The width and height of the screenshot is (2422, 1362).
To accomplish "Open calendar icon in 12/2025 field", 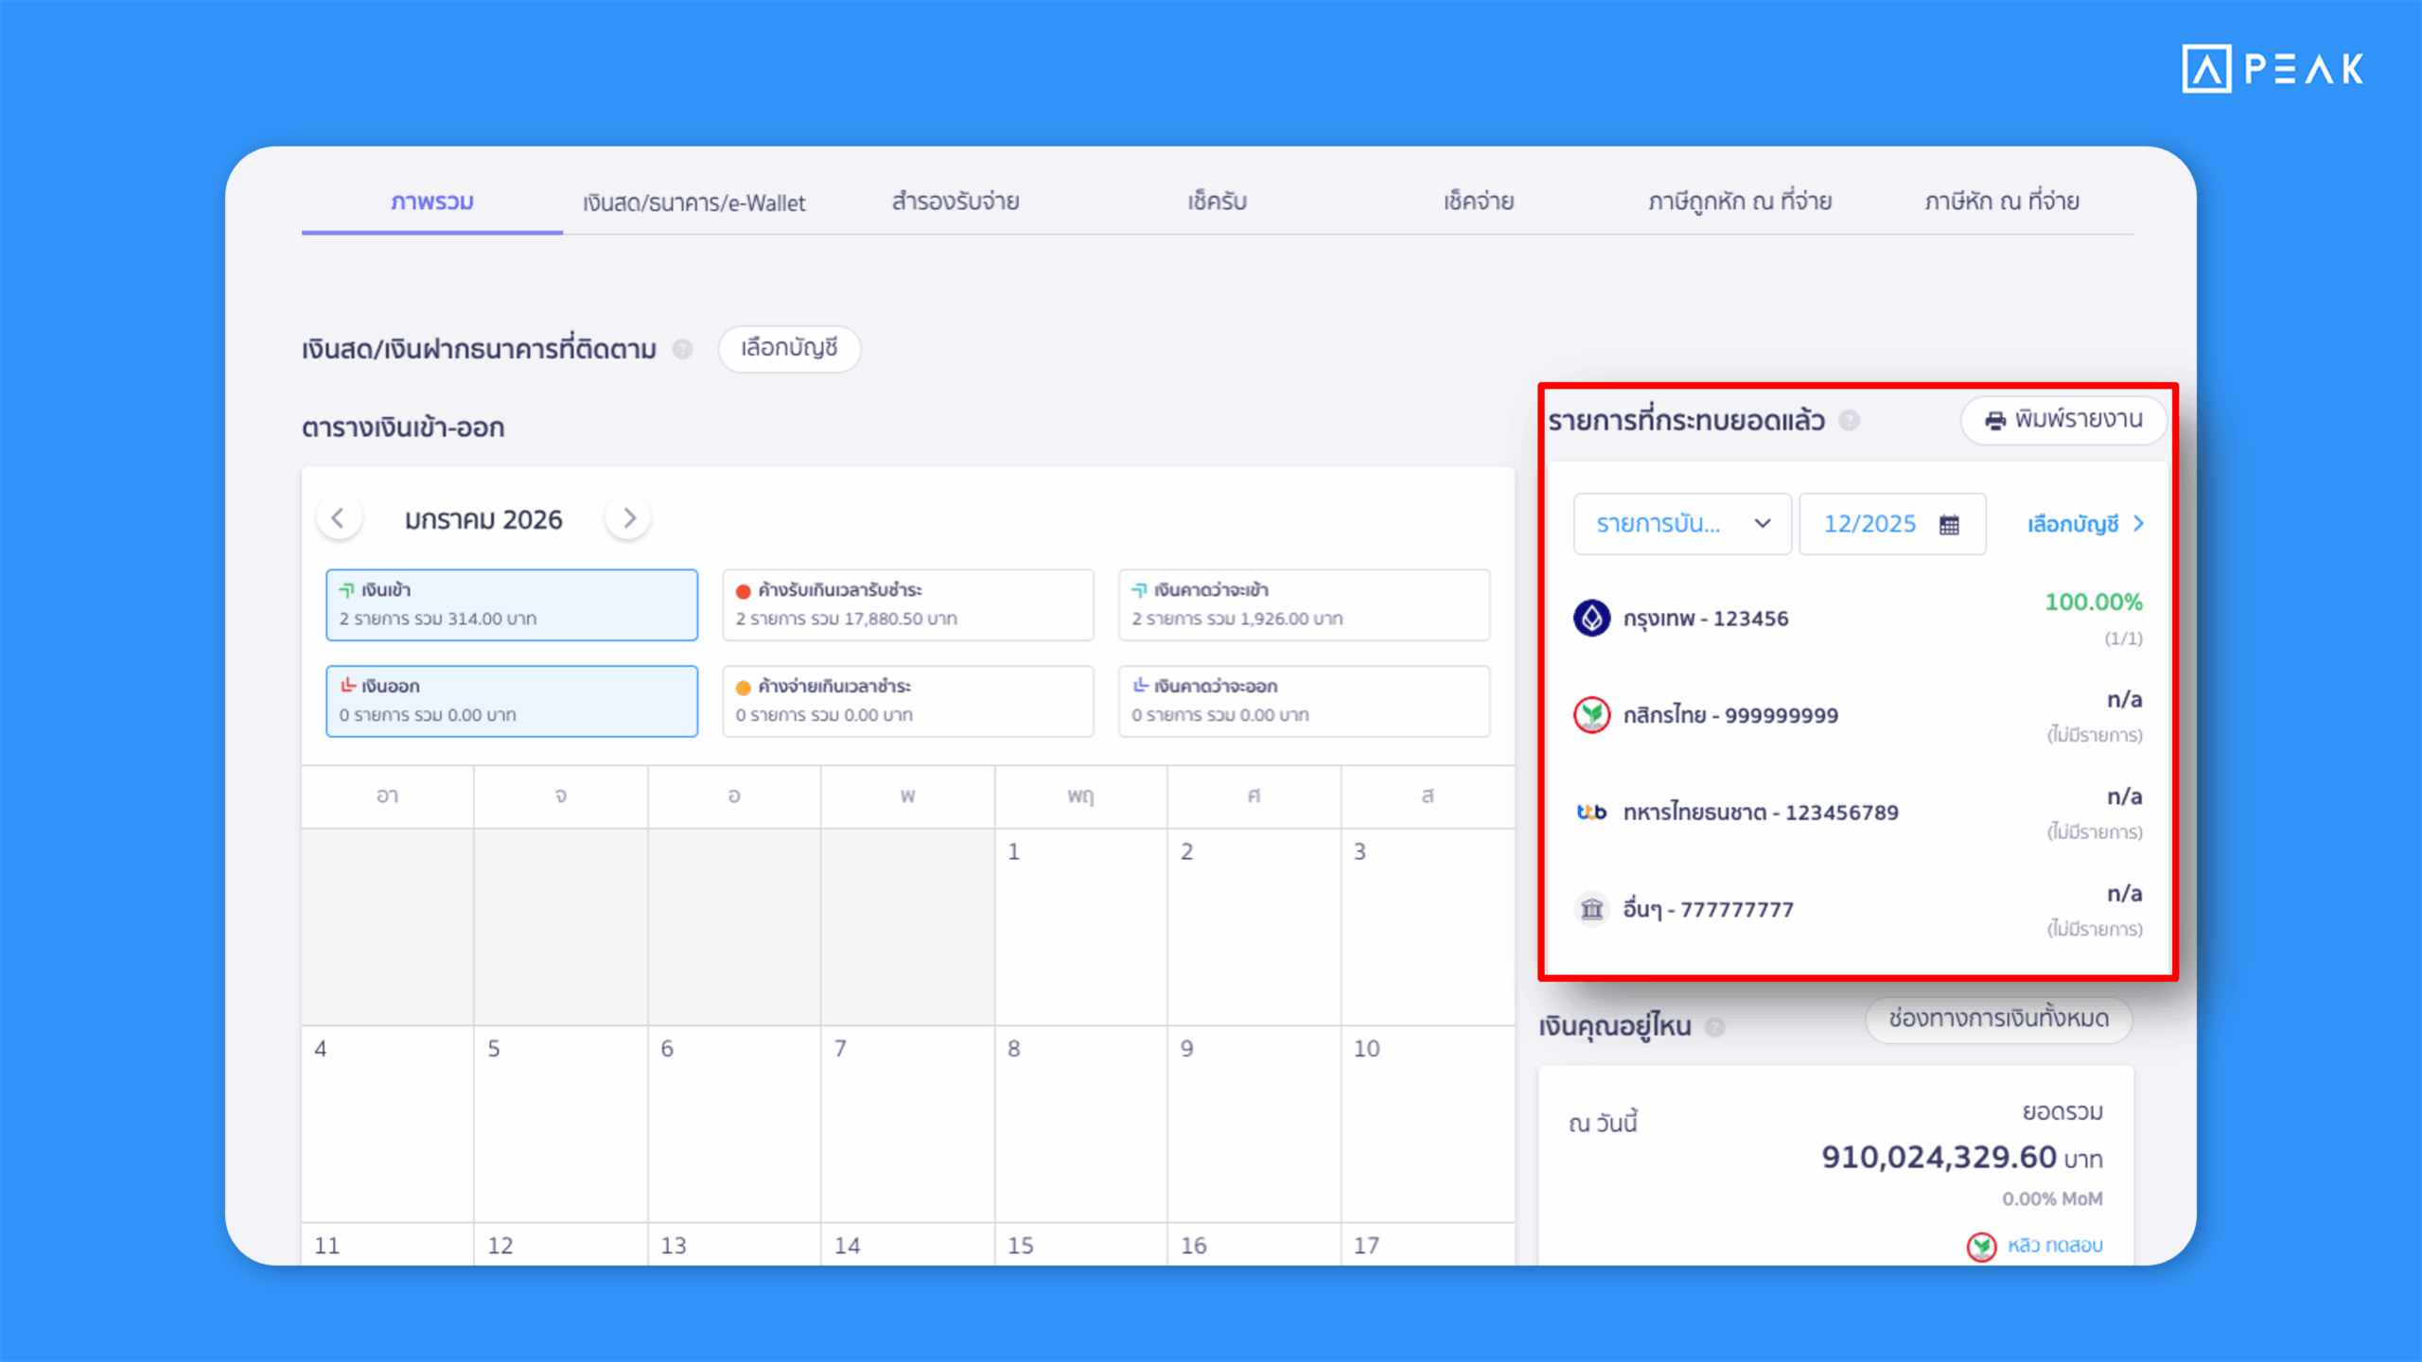I will (1949, 524).
